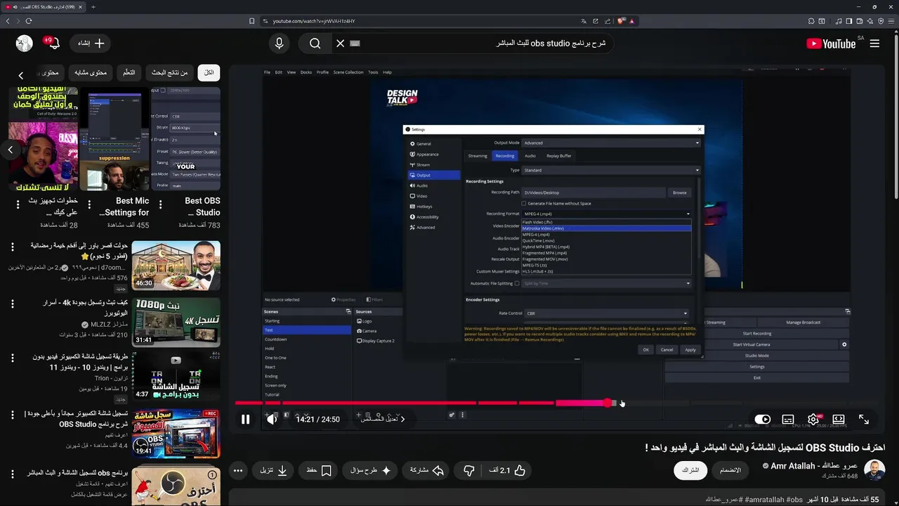Select the الكل filter chip
This screenshot has width=899, height=506.
tap(209, 72)
